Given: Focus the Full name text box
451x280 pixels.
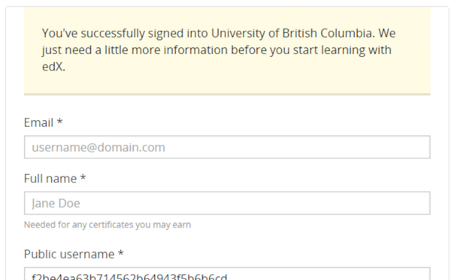Looking at the screenshot, I should 227,203.
